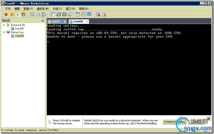The width and height of the screenshot is (214, 134).
Task: Click the Reset virtual machine icon
Action: 23,14
